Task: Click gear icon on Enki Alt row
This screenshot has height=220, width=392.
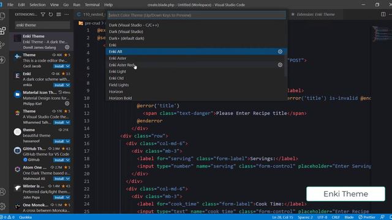Action: (x=280, y=51)
